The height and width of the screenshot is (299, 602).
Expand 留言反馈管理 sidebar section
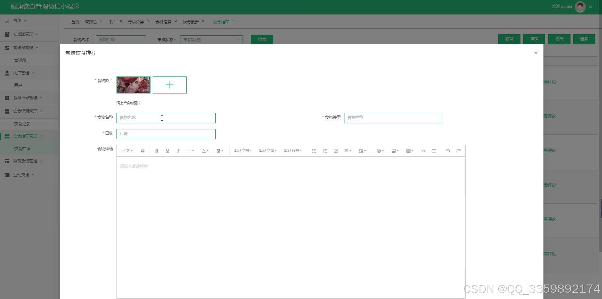[x=29, y=161]
